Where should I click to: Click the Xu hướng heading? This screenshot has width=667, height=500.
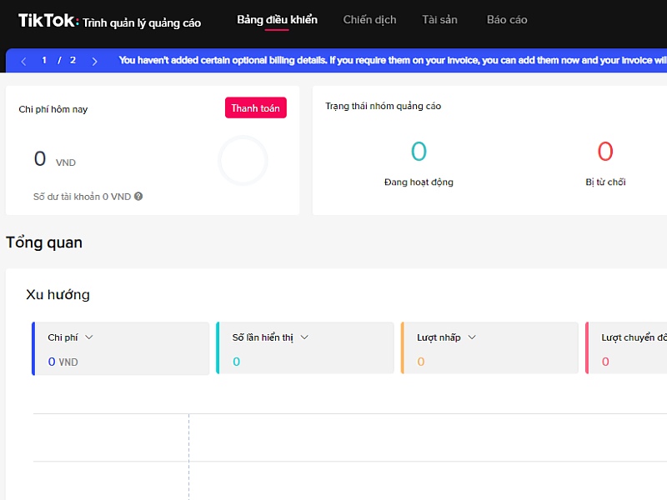[58, 295]
